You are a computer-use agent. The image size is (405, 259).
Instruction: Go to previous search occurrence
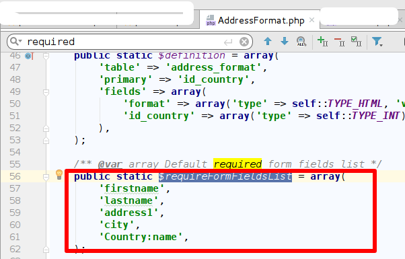coord(268,41)
